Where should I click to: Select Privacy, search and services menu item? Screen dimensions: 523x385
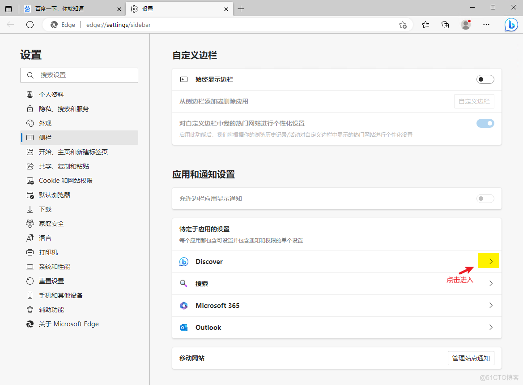click(64, 109)
